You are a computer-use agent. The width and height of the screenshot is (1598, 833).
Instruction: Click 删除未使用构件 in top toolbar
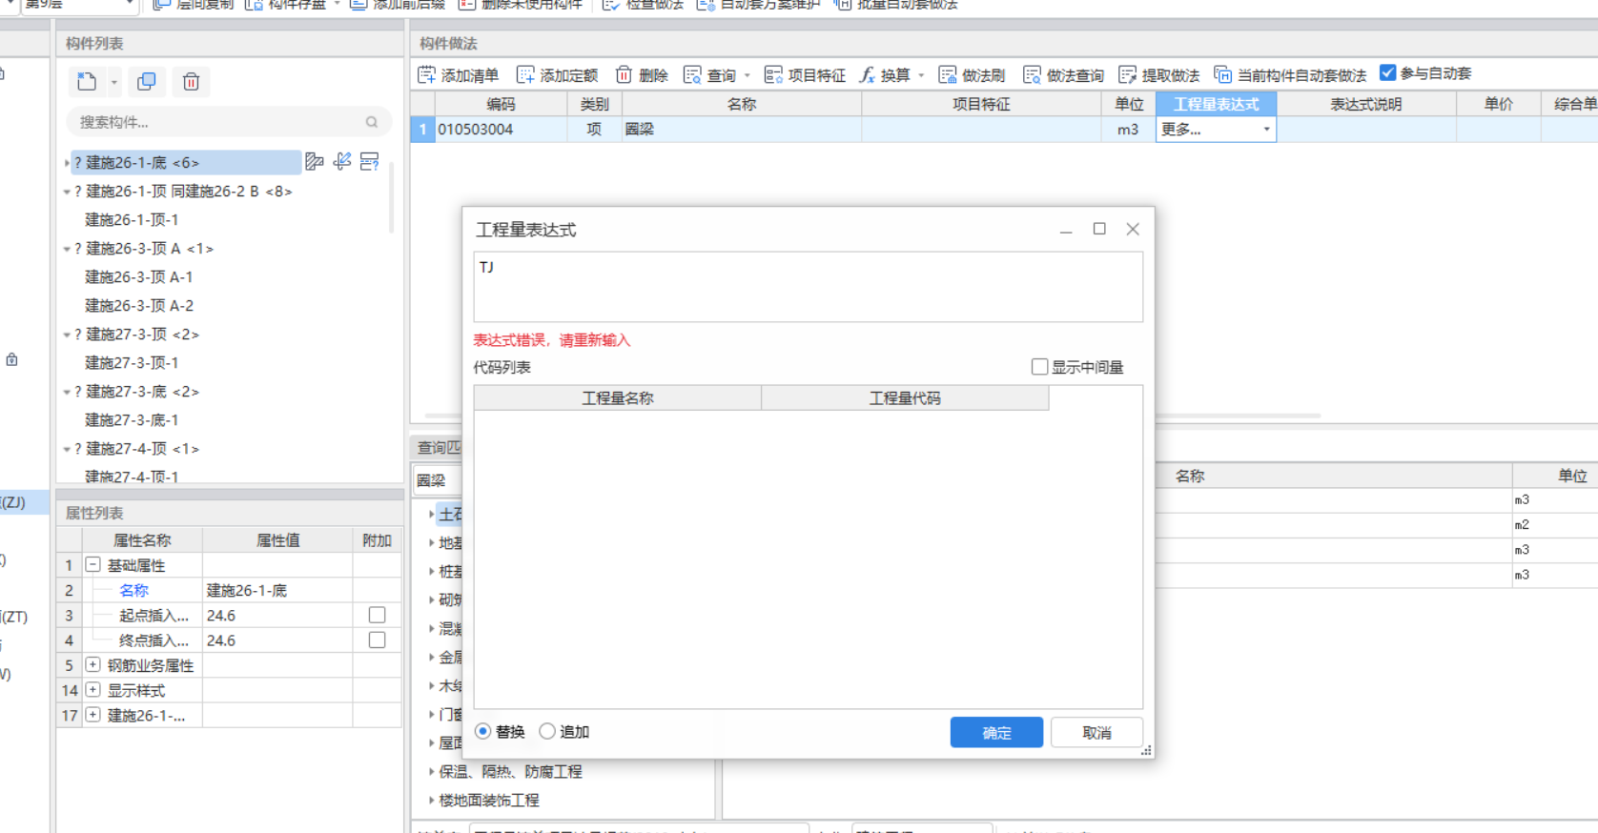point(521,5)
